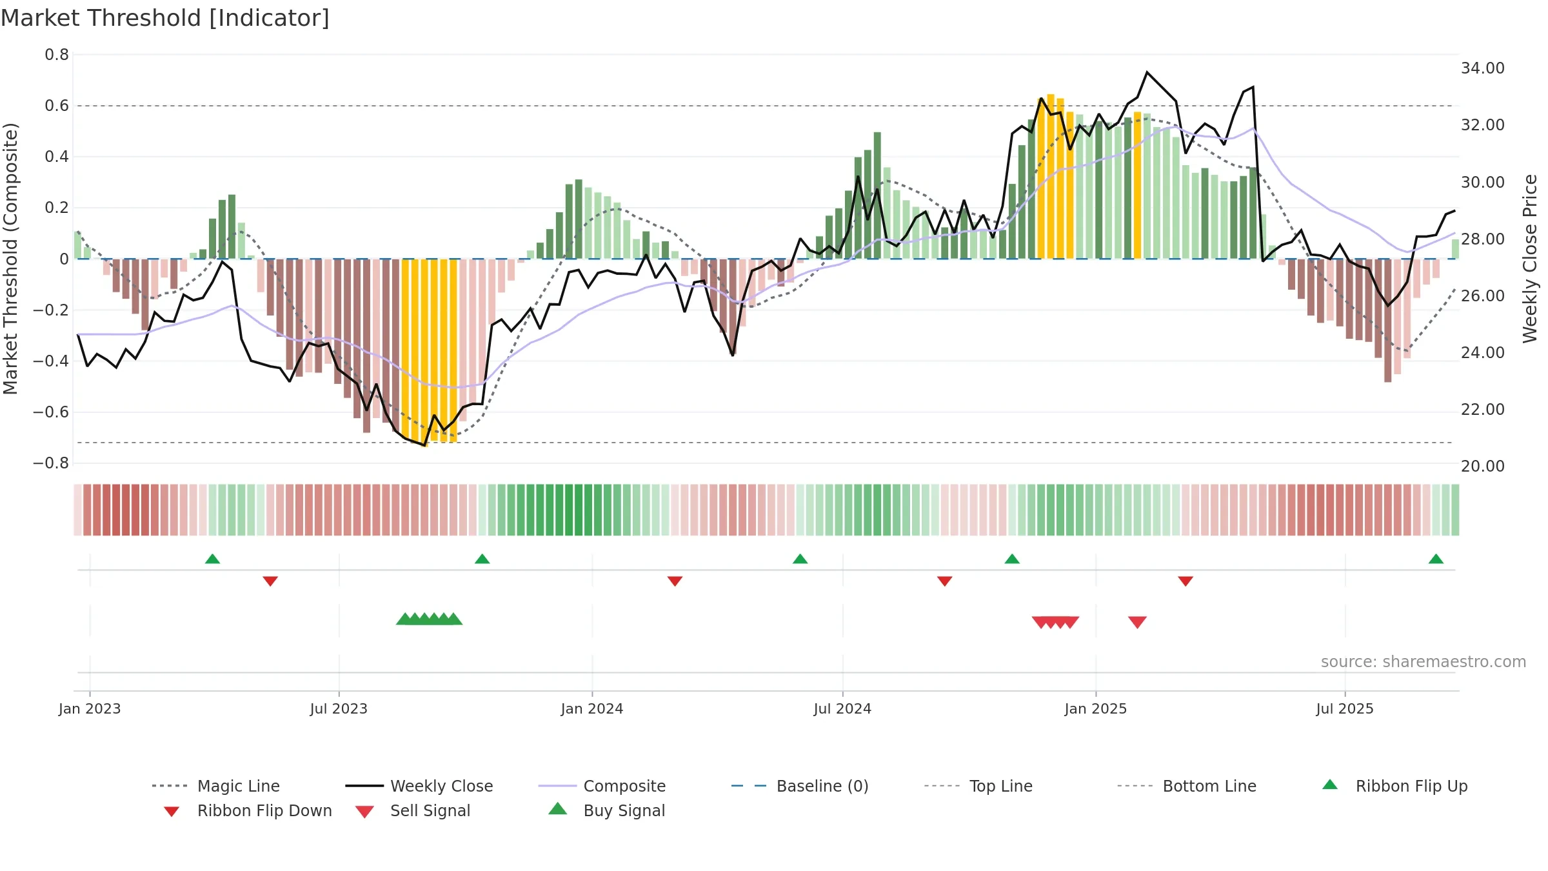Toggle Magic Line legend entry
This screenshot has height=871, width=1548.
(216, 786)
